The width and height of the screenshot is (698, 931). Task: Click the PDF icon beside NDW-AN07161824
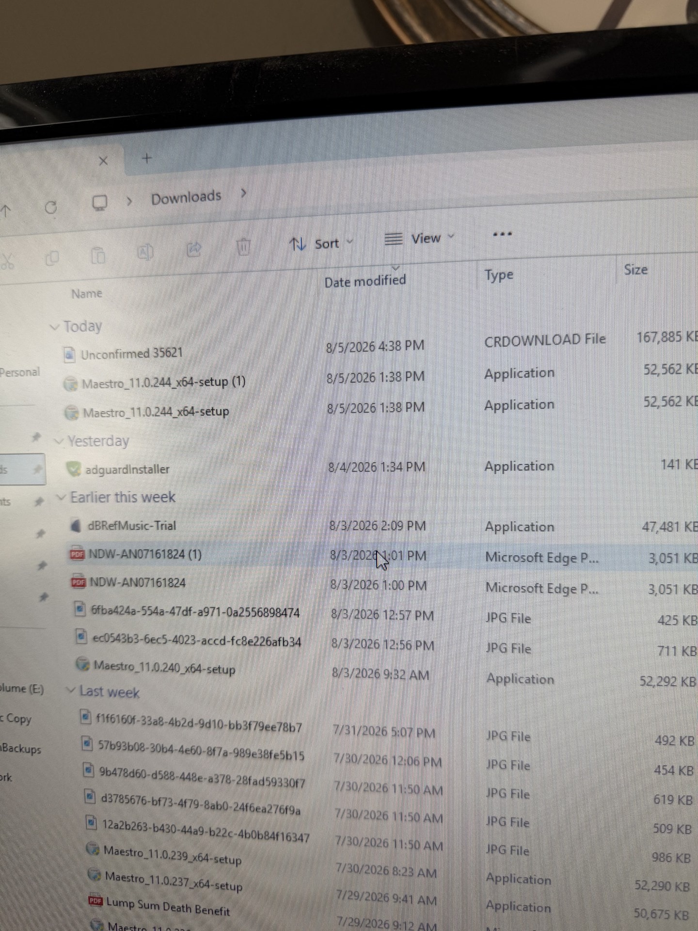[79, 582]
